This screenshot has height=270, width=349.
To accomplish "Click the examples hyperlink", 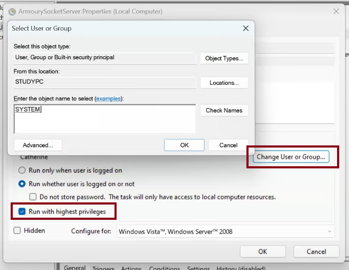I will [109, 99].
